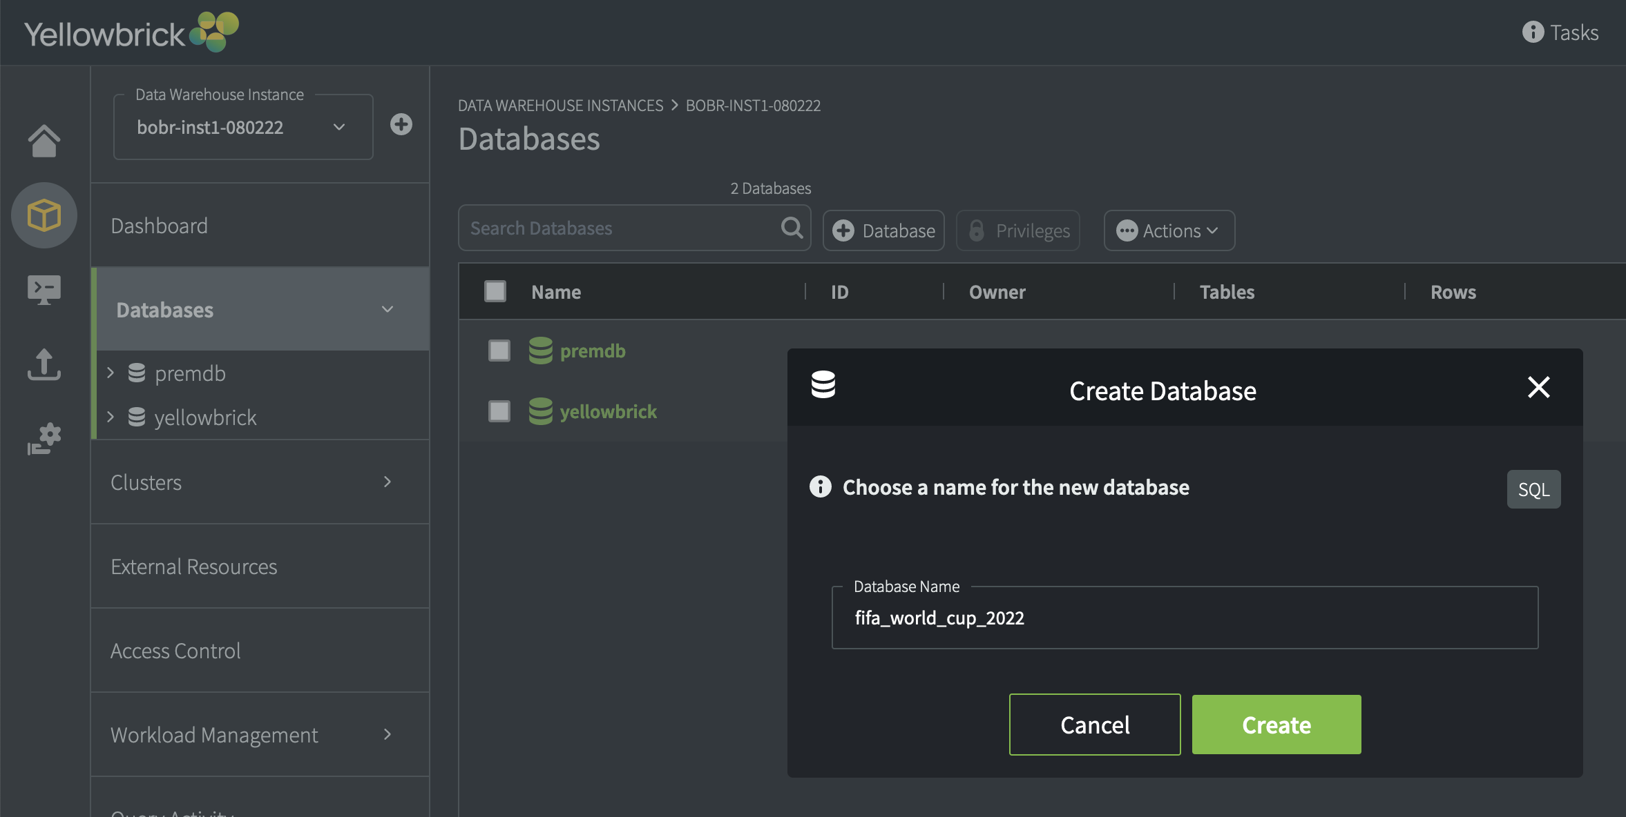Select Access Control menu item
The width and height of the screenshot is (1626, 817).
pos(175,651)
